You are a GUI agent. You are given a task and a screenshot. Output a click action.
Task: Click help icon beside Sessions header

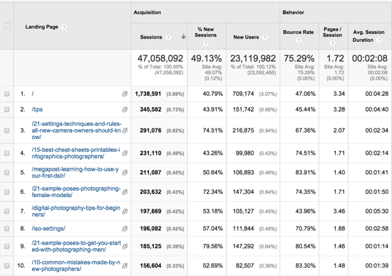coord(169,37)
